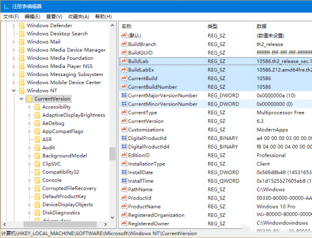The height and width of the screenshot is (238, 312).
Task: Click the Accessibility folder icon
Action: 37,107
